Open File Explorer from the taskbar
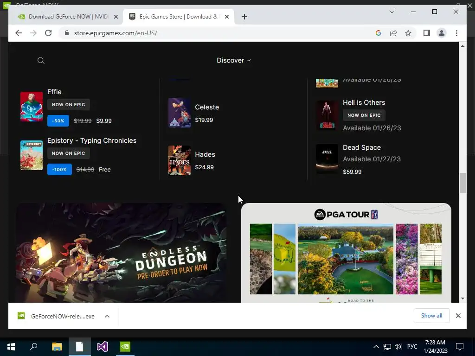 click(x=57, y=347)
